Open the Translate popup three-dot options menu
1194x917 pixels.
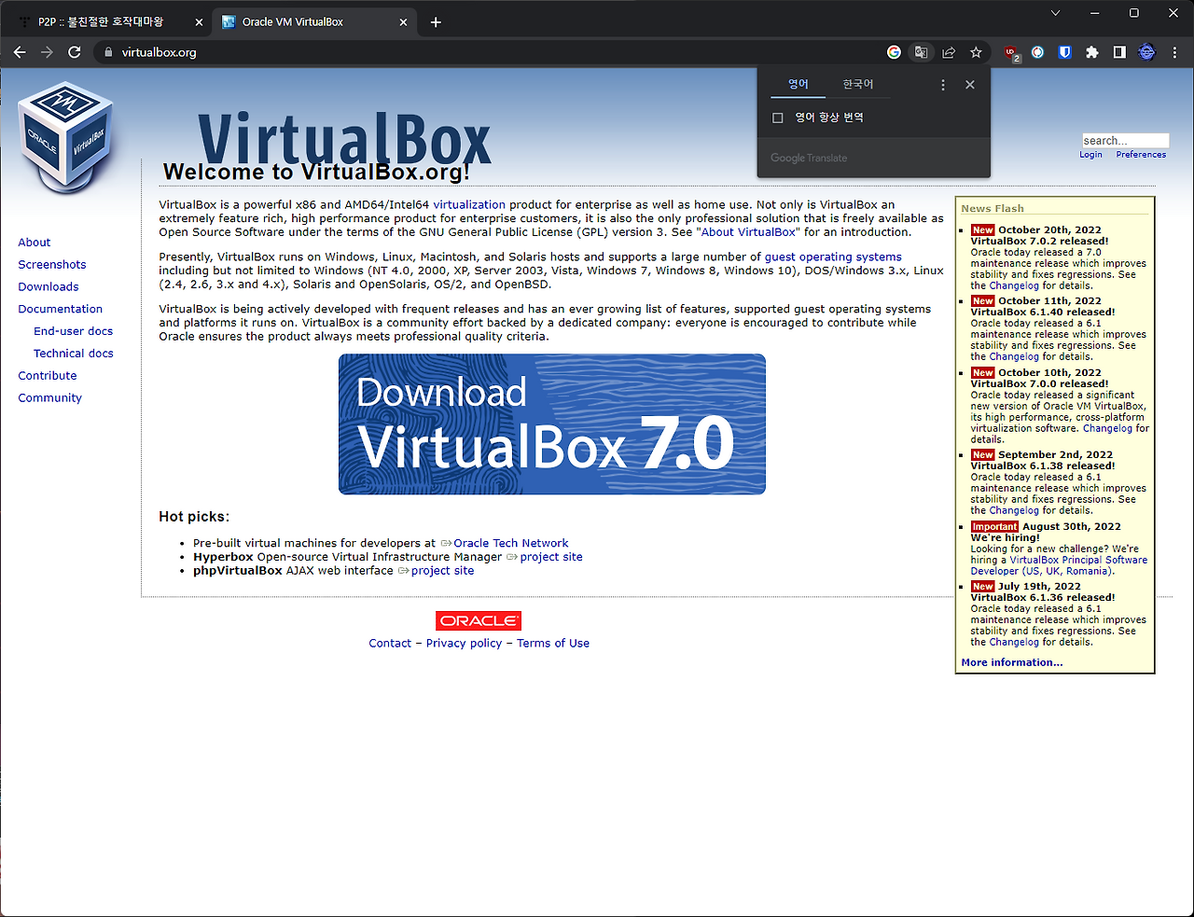click(942, 84)
